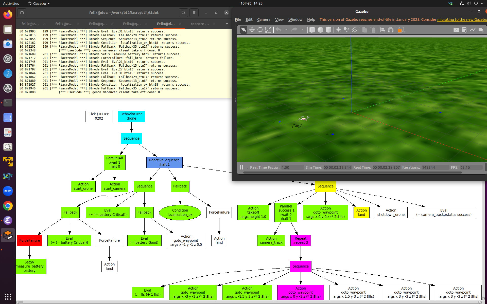Viewport: 487px width, 304px height.
Task: Open the Camera menu
Action: click(264, 20)
